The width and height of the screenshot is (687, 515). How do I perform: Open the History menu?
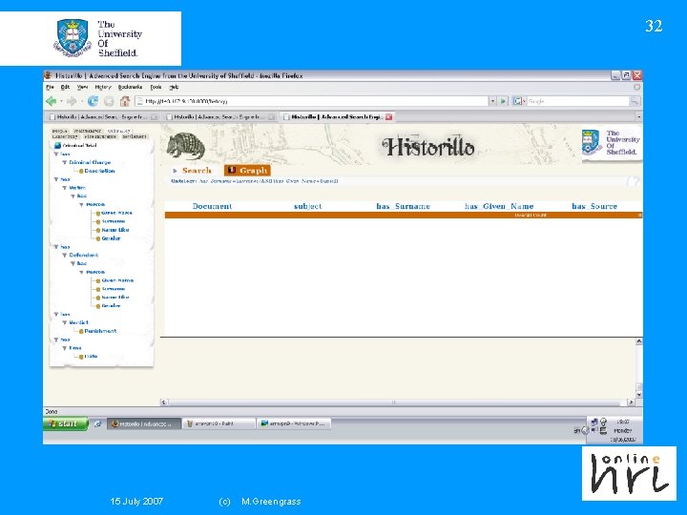click(103, 87)
